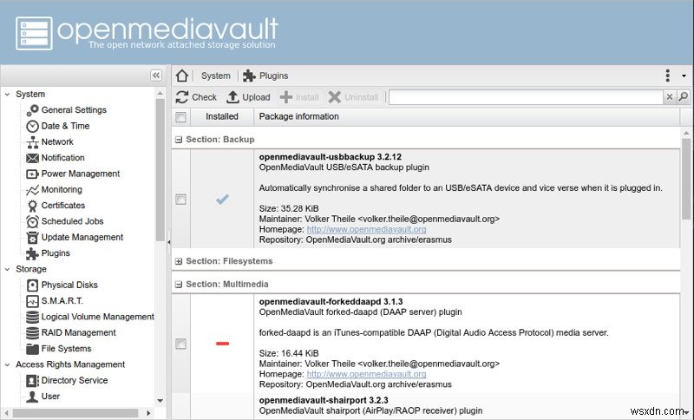Image resolution: width=694 pixels, height=420 pixels.
Task: Expand Section: Filesystems group
Action: pos(179,261)
